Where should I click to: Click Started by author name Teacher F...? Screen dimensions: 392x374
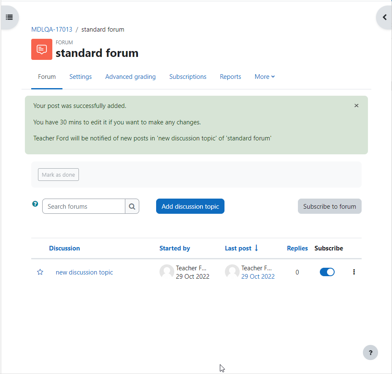click(x=191, y=268)
